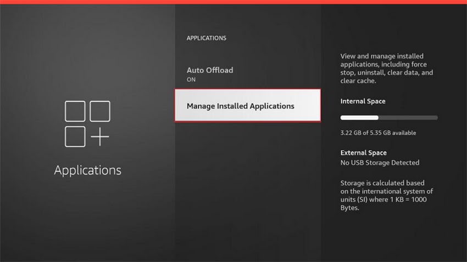The width and height of the screenshot is (467, 262).
Task: Click the External Space heading
Action: coord(363,153)
